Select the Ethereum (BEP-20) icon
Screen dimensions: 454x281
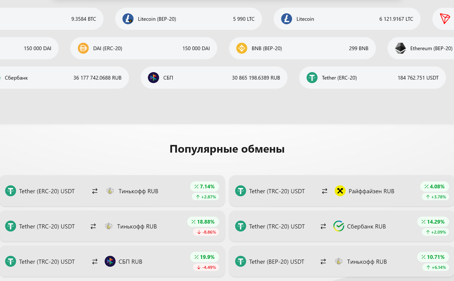click(401, 48)
